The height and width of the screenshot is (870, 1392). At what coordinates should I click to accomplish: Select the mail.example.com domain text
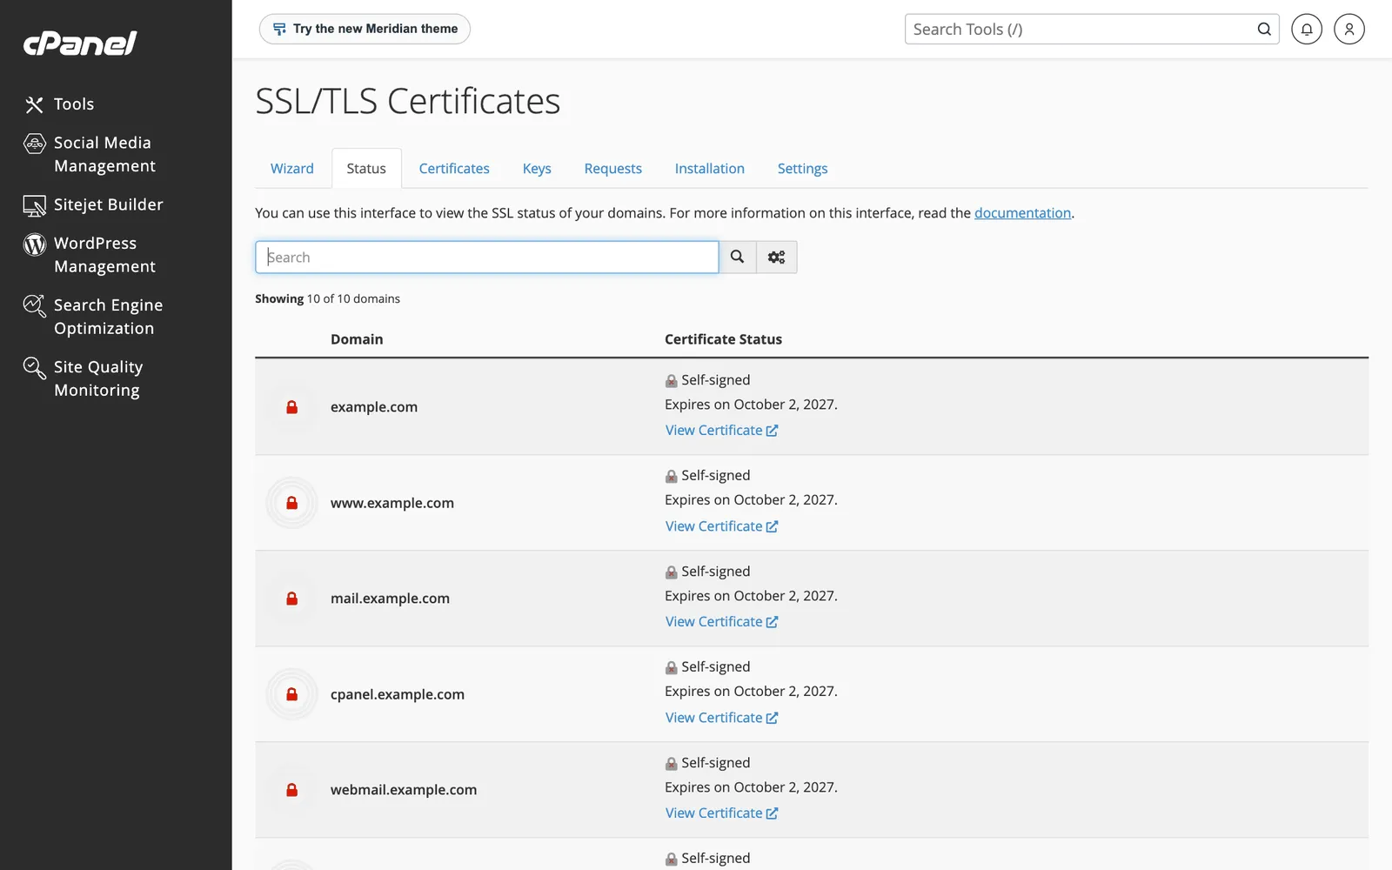(390, 599)
